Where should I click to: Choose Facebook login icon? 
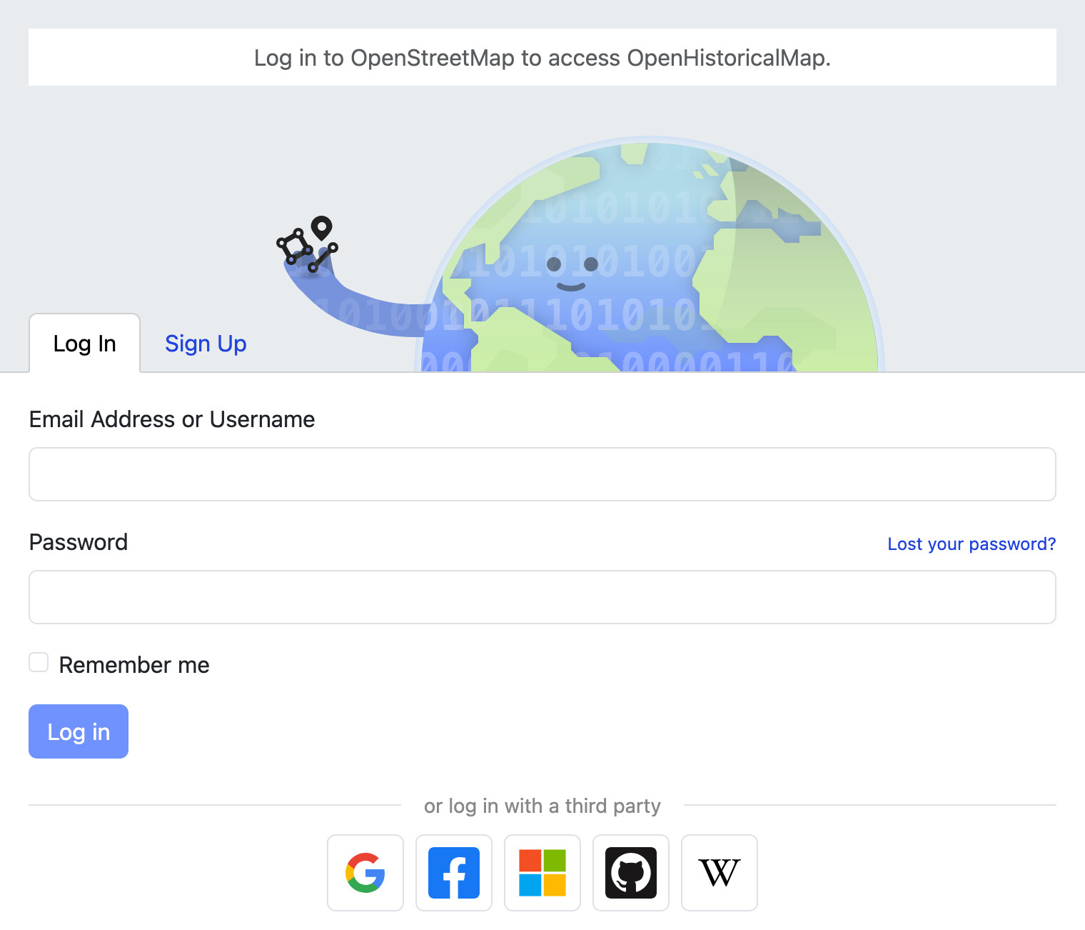pyautogui.click(x=454, y=873)
